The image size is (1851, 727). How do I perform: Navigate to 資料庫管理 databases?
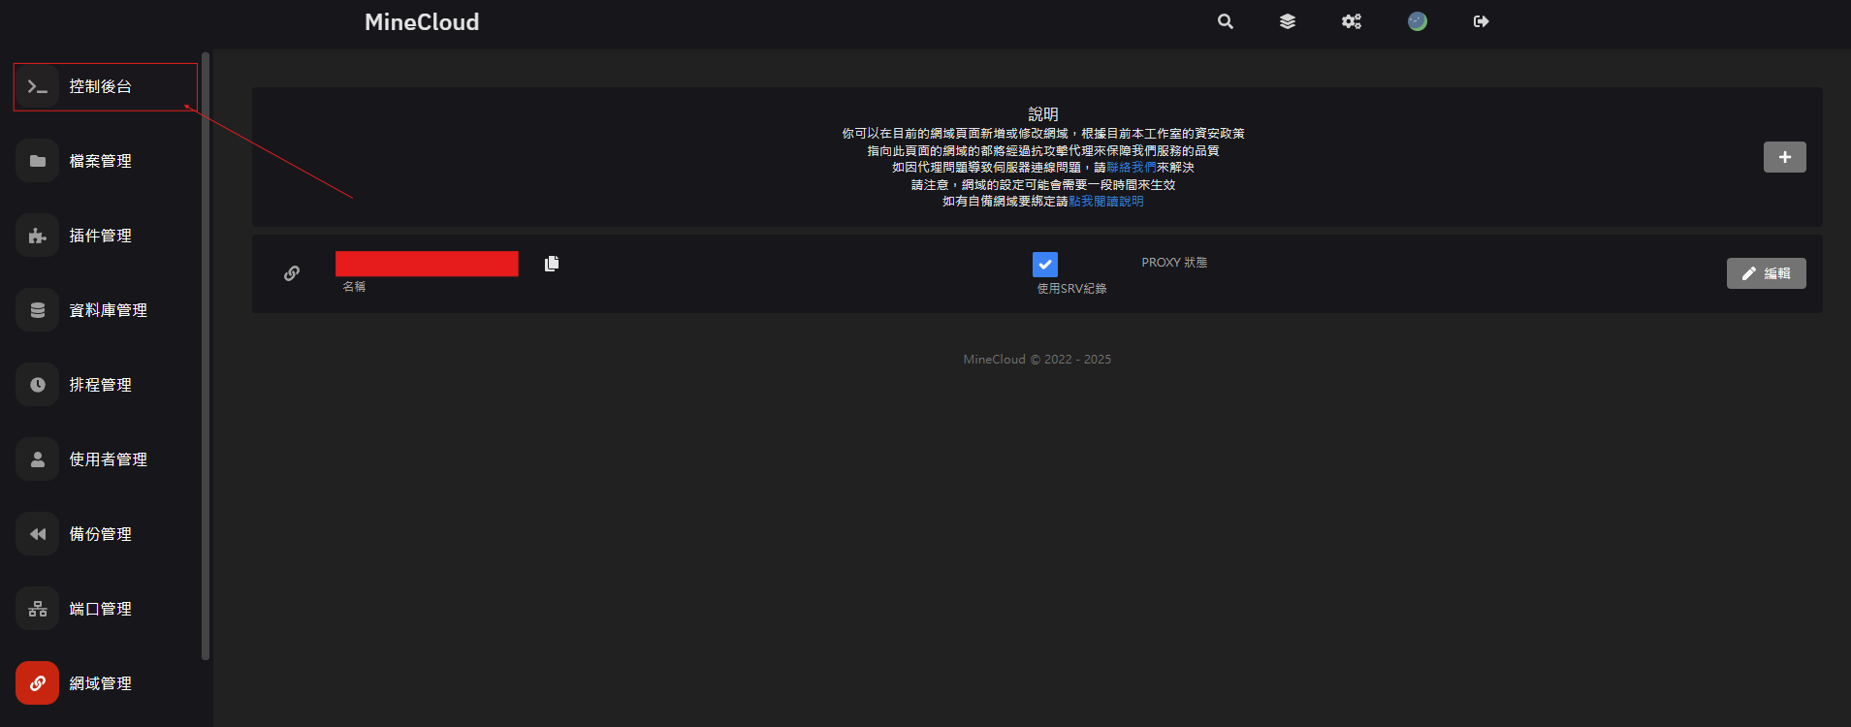(108, 310)
